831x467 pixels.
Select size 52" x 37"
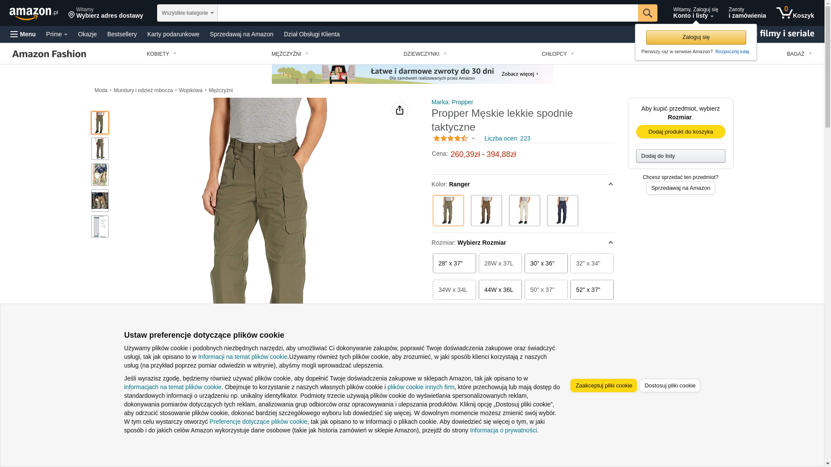pyautogui.click(x=592, y=290)
